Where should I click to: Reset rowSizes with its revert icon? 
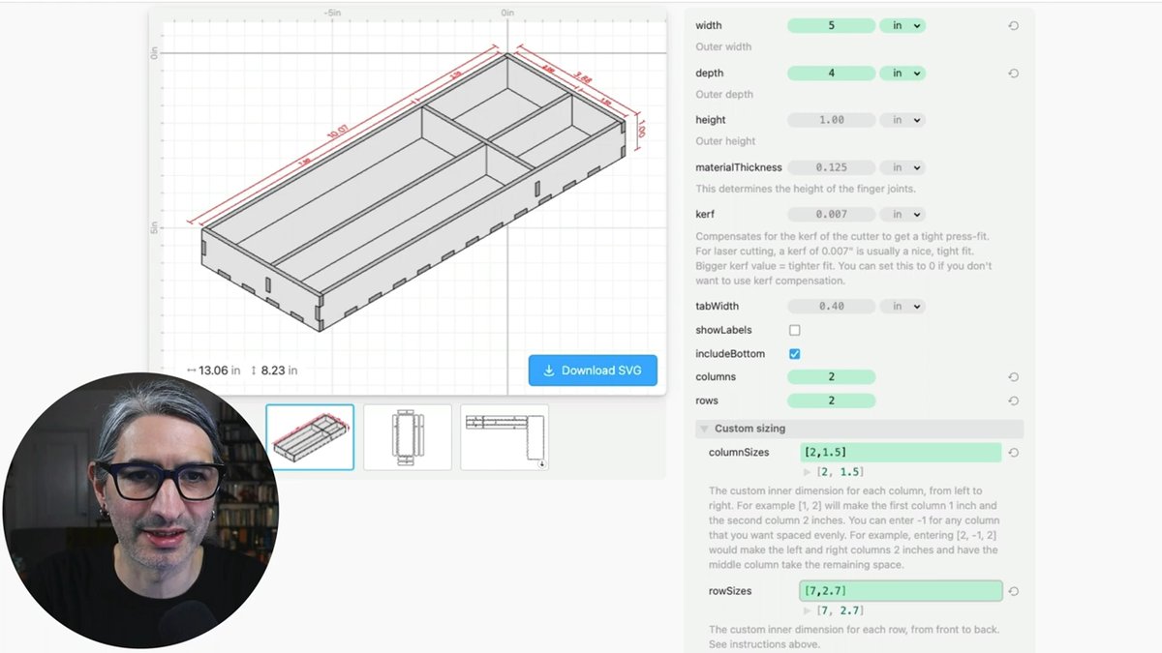coord(1013,591)
